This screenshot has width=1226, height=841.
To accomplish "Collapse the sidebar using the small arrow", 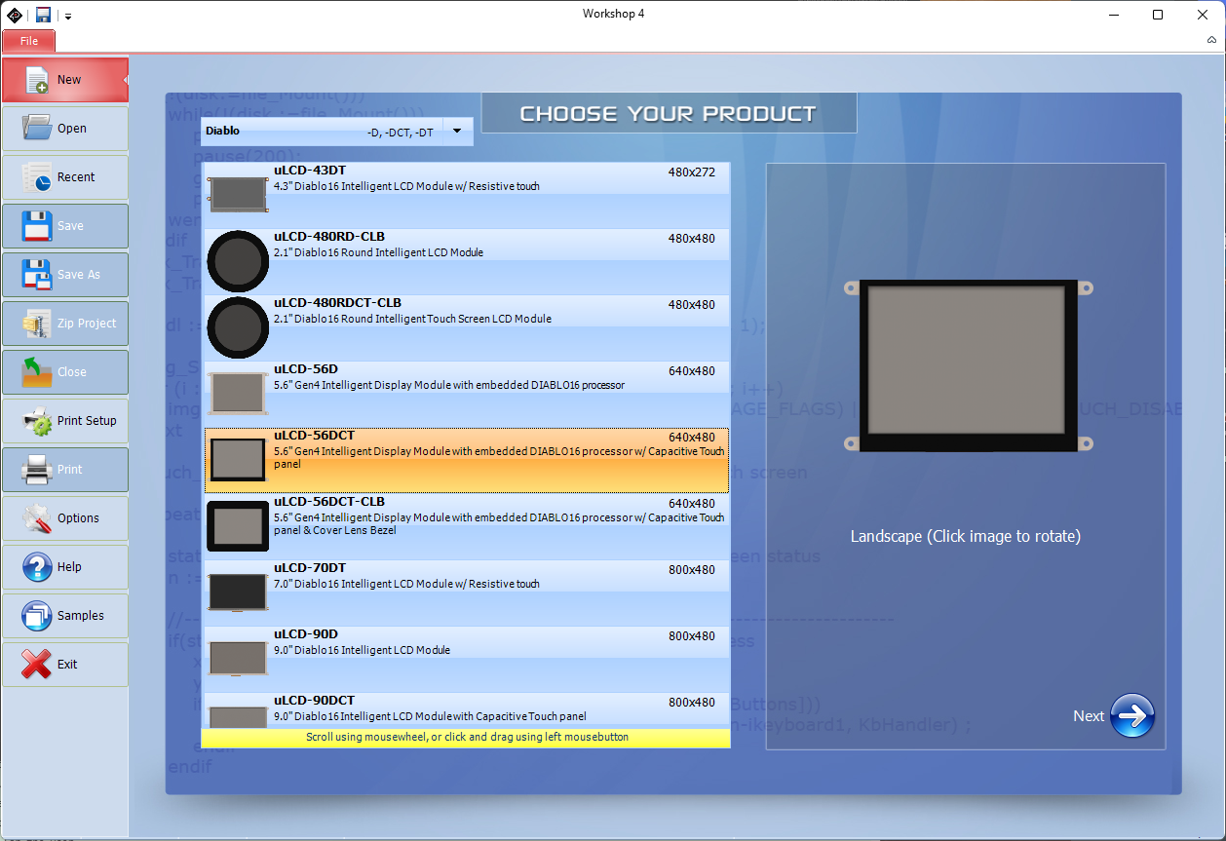I will [125, 80].
